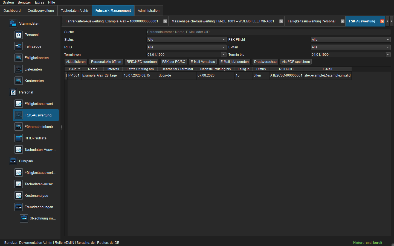Open the System menu
The height and width of the screenshot is (246, 394).
click(8, 2)
